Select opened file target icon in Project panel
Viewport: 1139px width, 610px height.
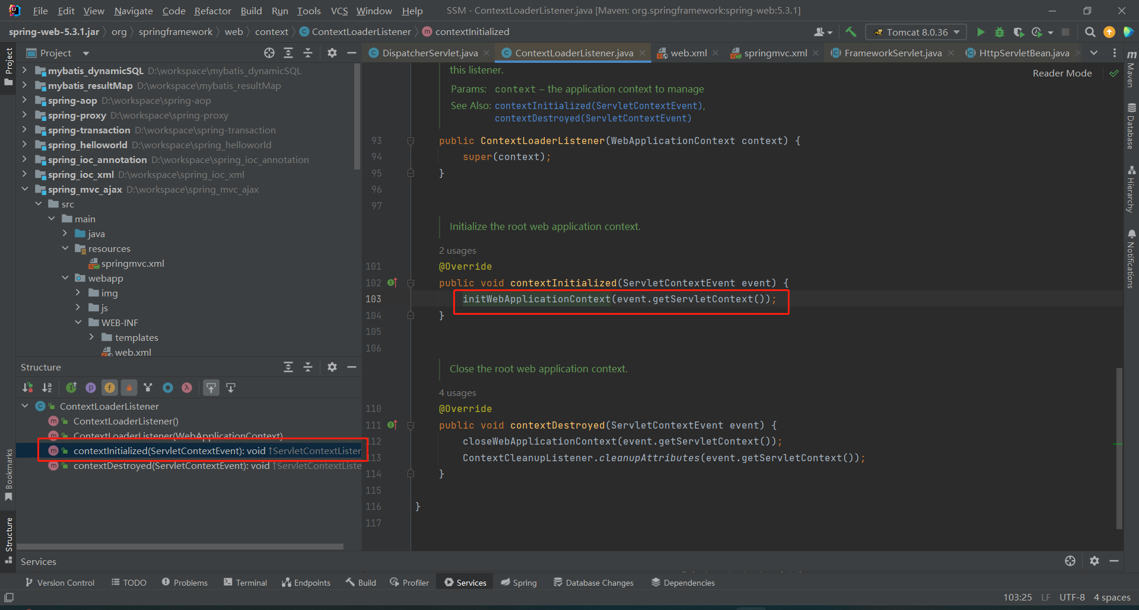[x=269, y=53]
